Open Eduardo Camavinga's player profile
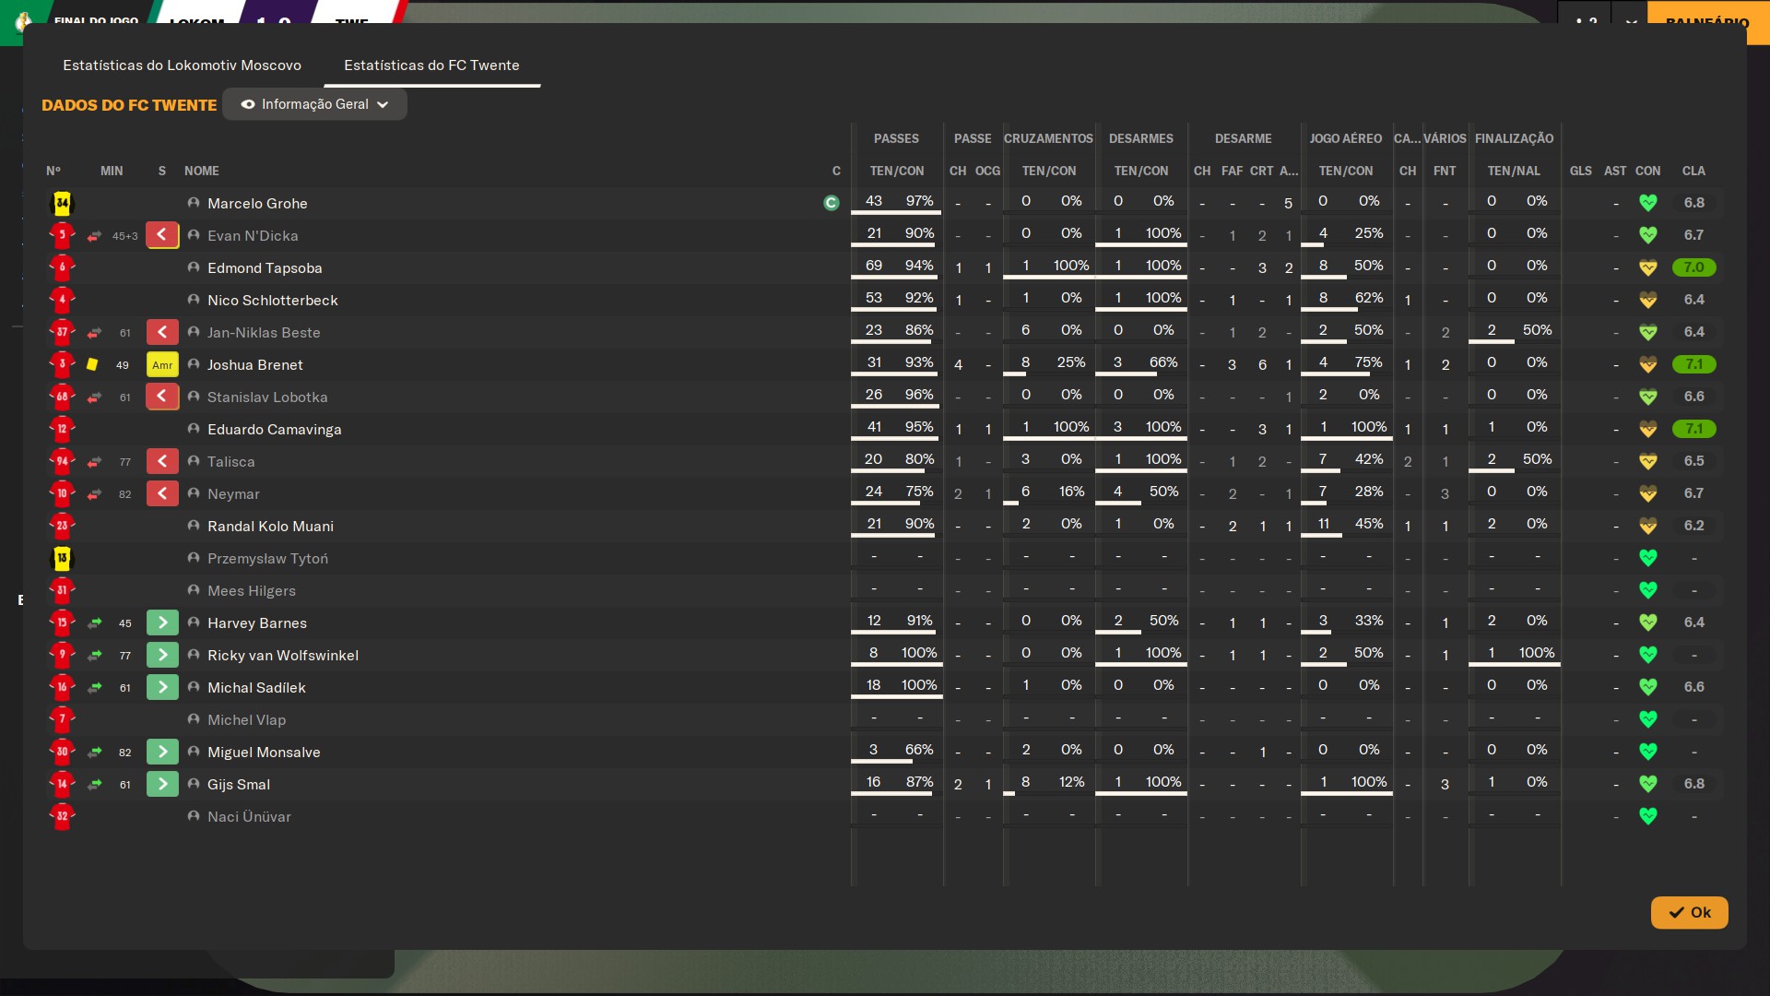Viewport: 1770px width, 996px height. (x=275, y=430)
